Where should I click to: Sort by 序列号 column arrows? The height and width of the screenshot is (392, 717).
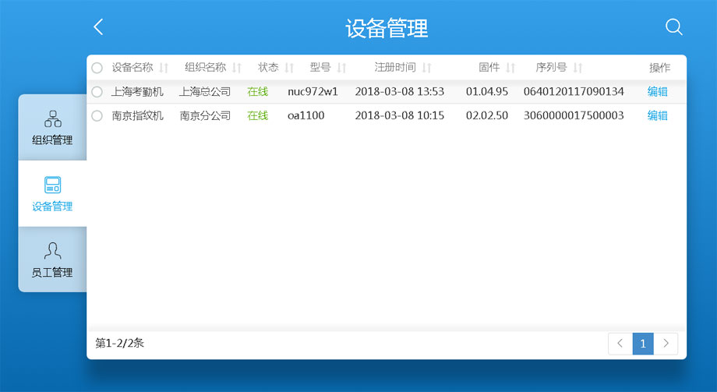click(577, 68)
